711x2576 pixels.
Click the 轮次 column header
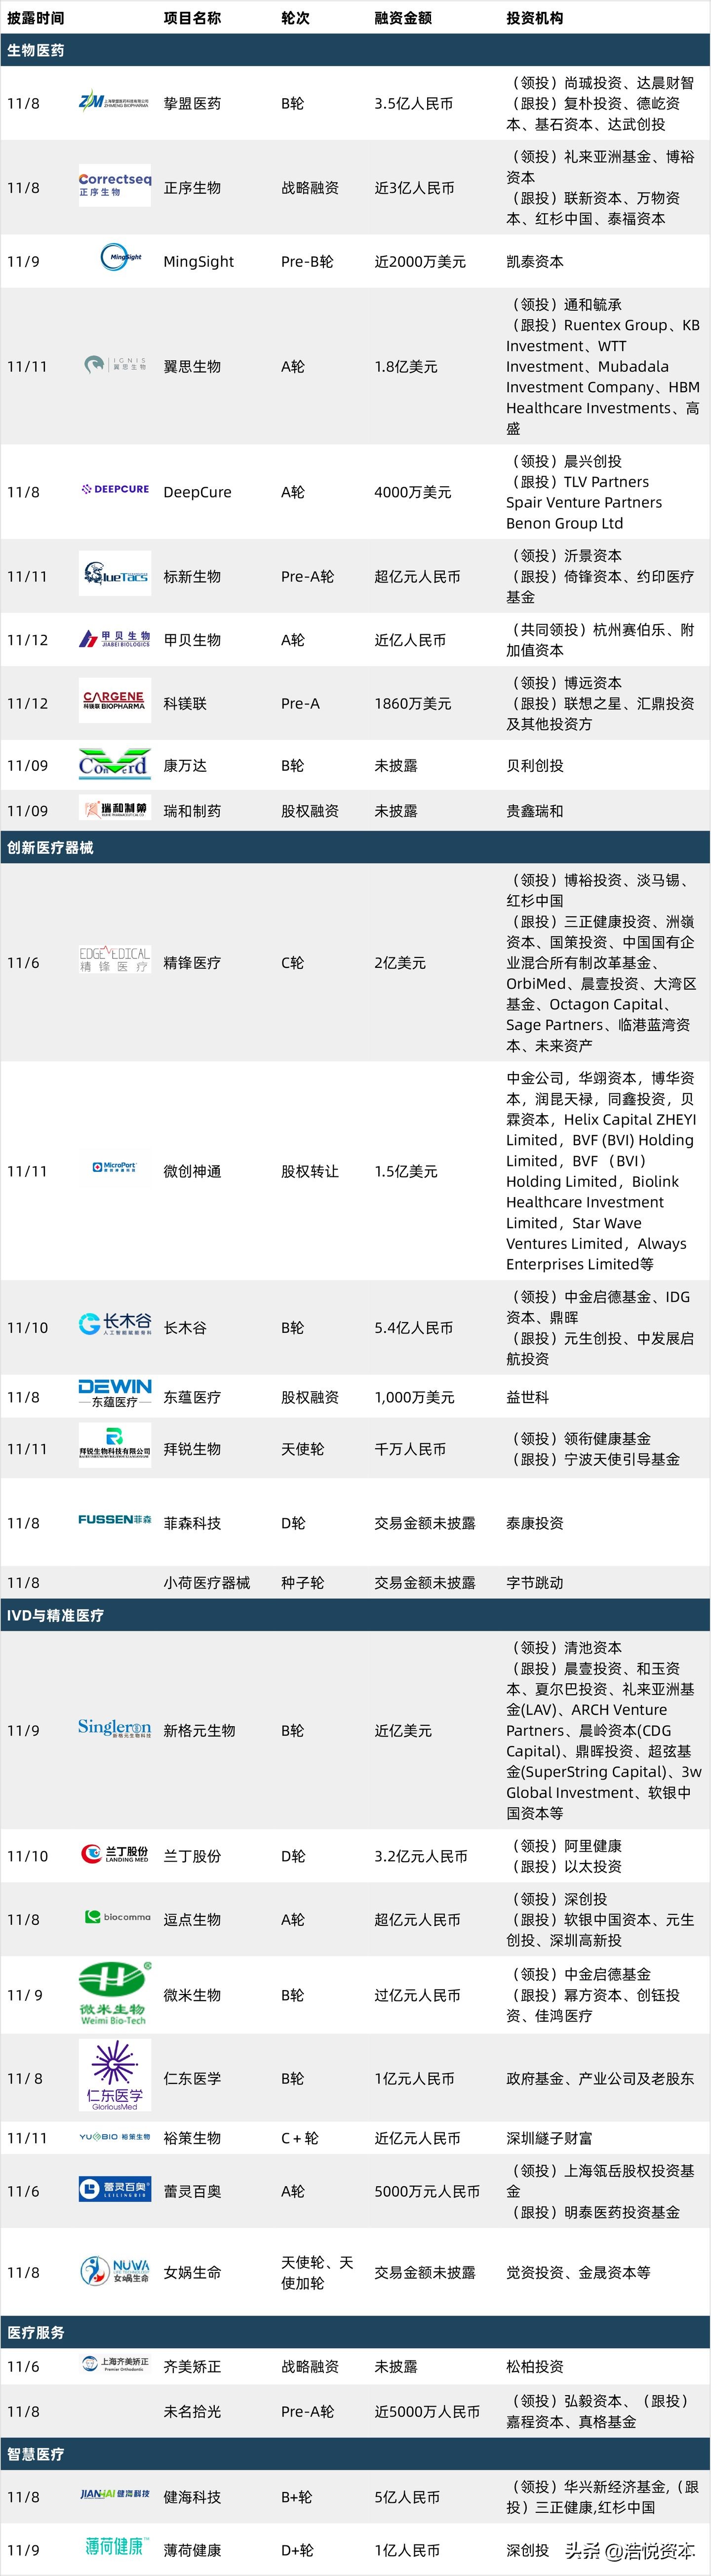pyautogui.click(x=295, y=17)
